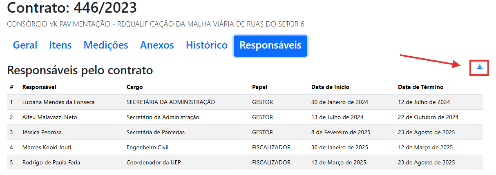The image size is (496, 175).
Task: View the Histórico tab
Action: pyautogui.click(x=206, y=45)
